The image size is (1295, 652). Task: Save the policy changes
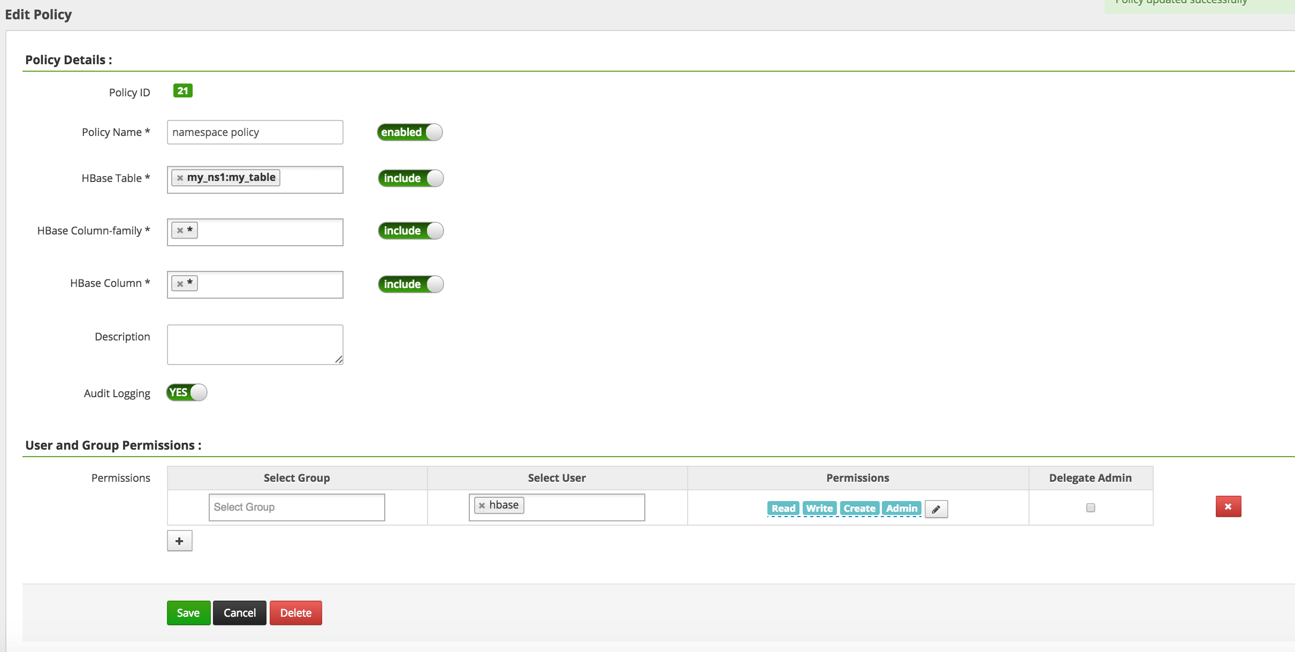coord(188,612)
